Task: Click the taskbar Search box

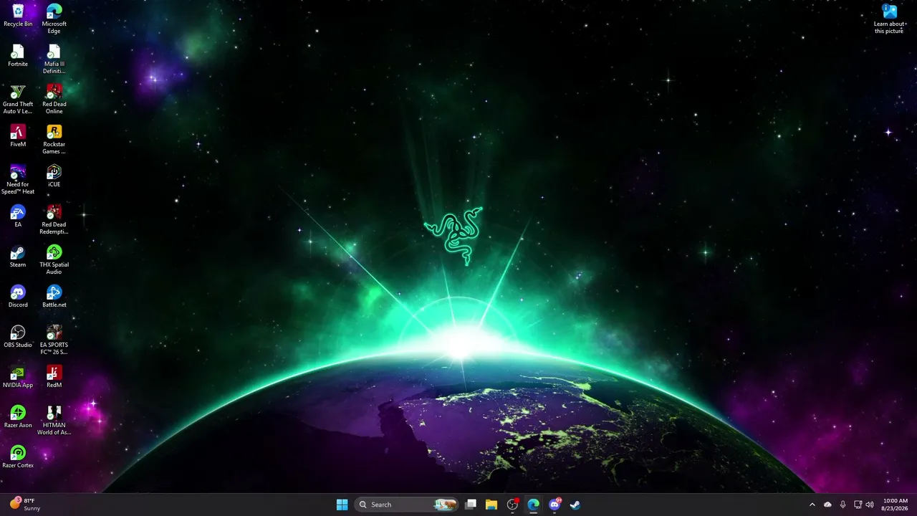Action: [x=407, y=505]
